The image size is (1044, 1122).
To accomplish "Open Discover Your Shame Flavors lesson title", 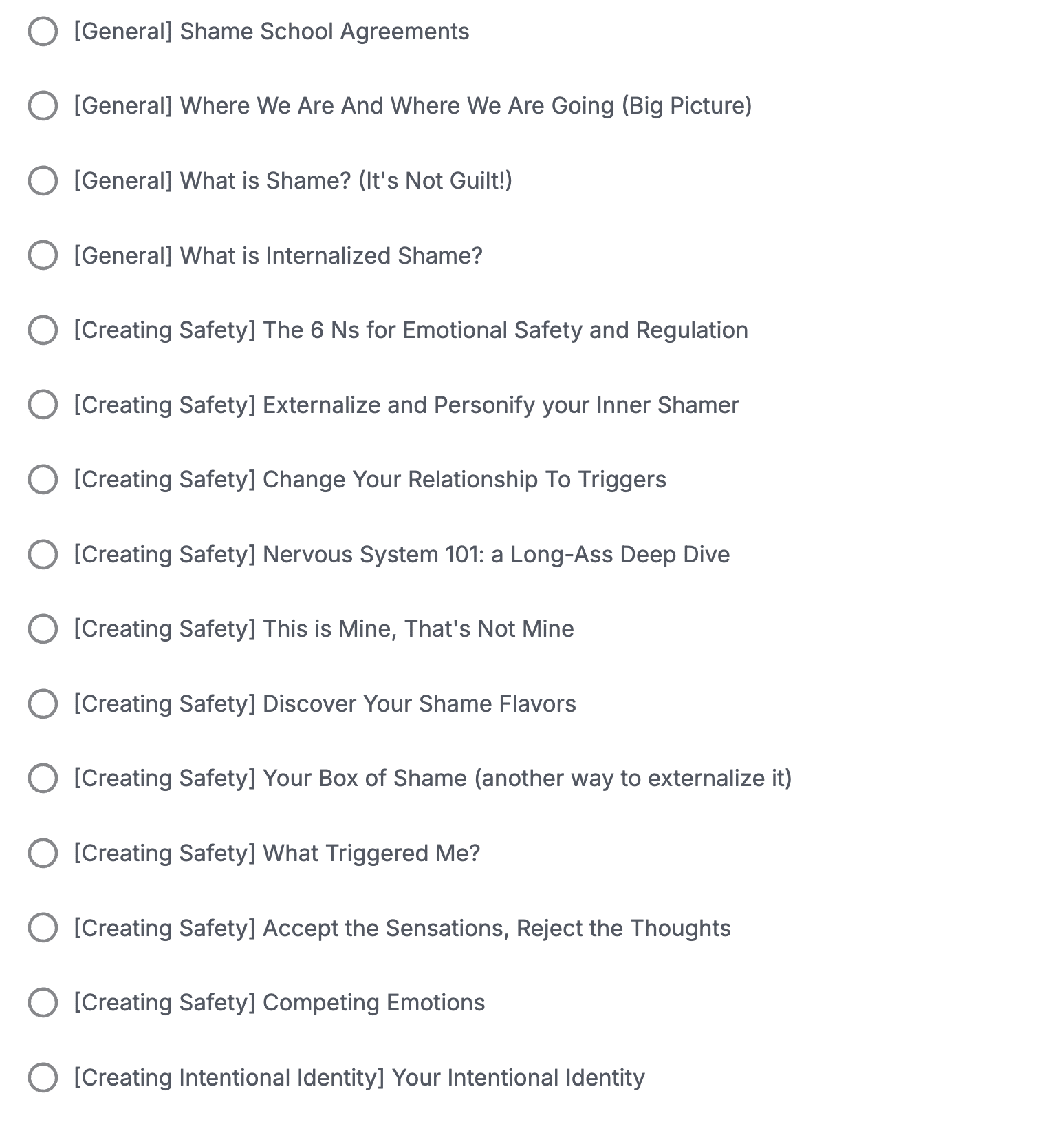I will 325,703.
